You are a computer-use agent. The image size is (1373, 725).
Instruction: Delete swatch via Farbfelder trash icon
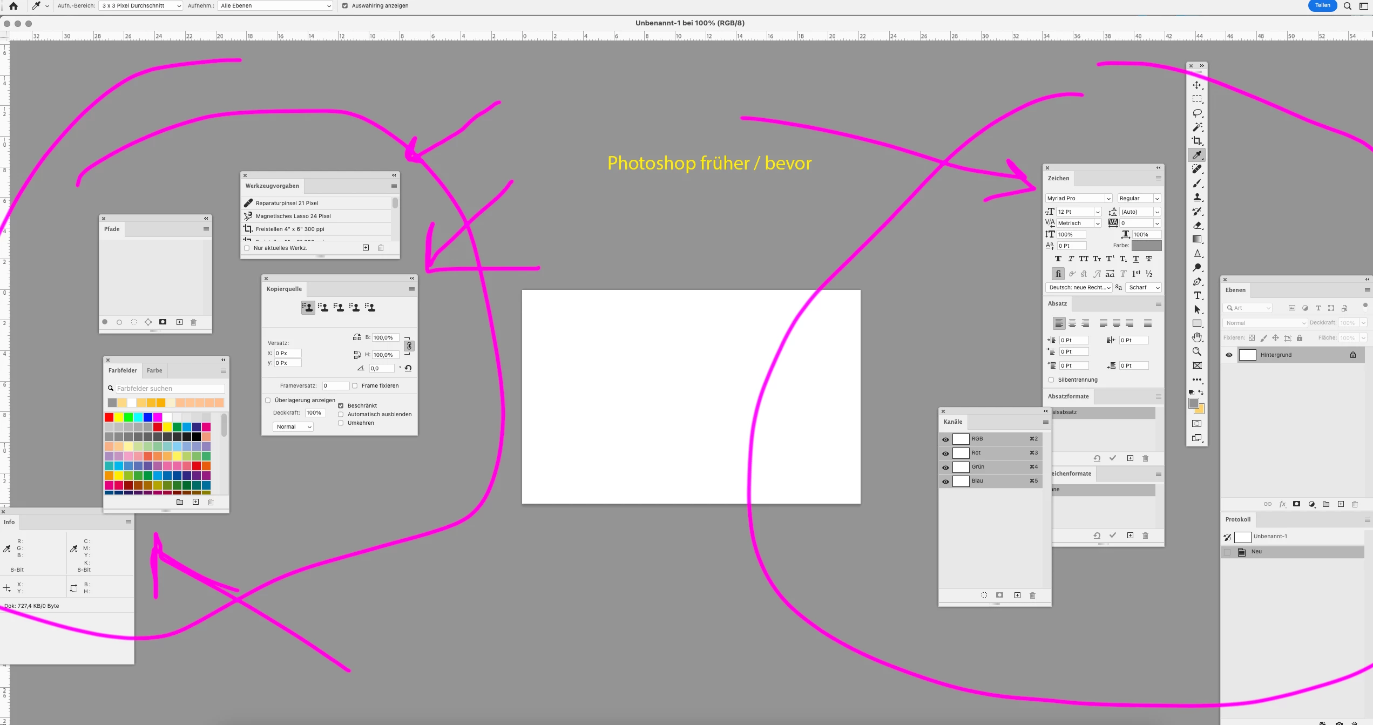pos(211,502)
